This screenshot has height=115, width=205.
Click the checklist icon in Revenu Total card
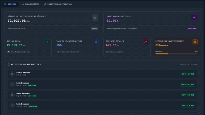[x=47, y=42]
